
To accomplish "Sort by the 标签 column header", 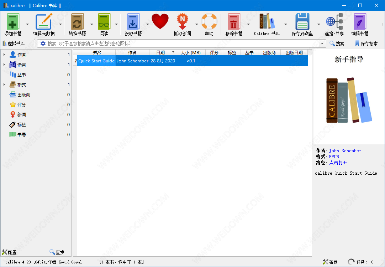I will click(x=232, y=52).
